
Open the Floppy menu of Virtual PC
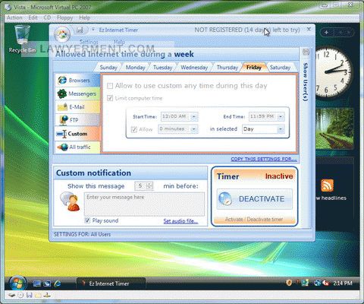click(x=64, y=17)
